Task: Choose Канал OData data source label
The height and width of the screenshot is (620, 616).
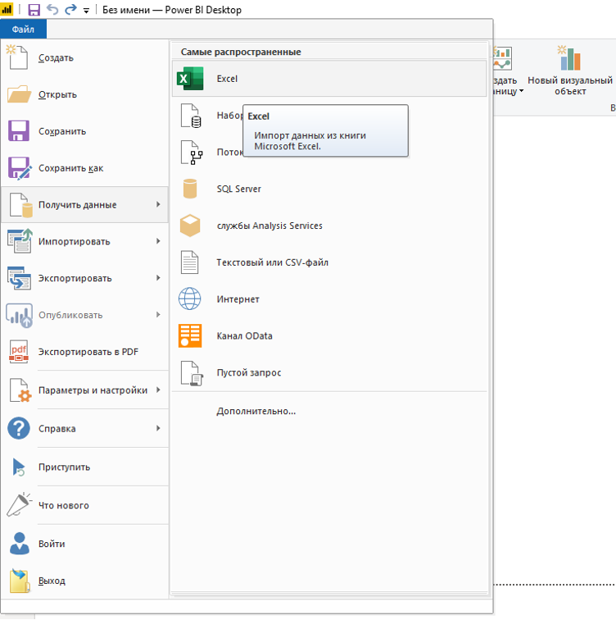Action: click(244, 336)
